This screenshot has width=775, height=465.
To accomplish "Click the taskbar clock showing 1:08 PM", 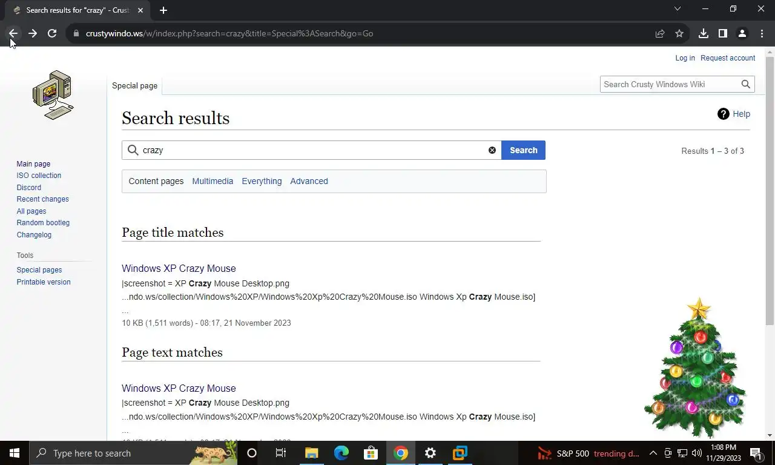I will coord(723,453).
